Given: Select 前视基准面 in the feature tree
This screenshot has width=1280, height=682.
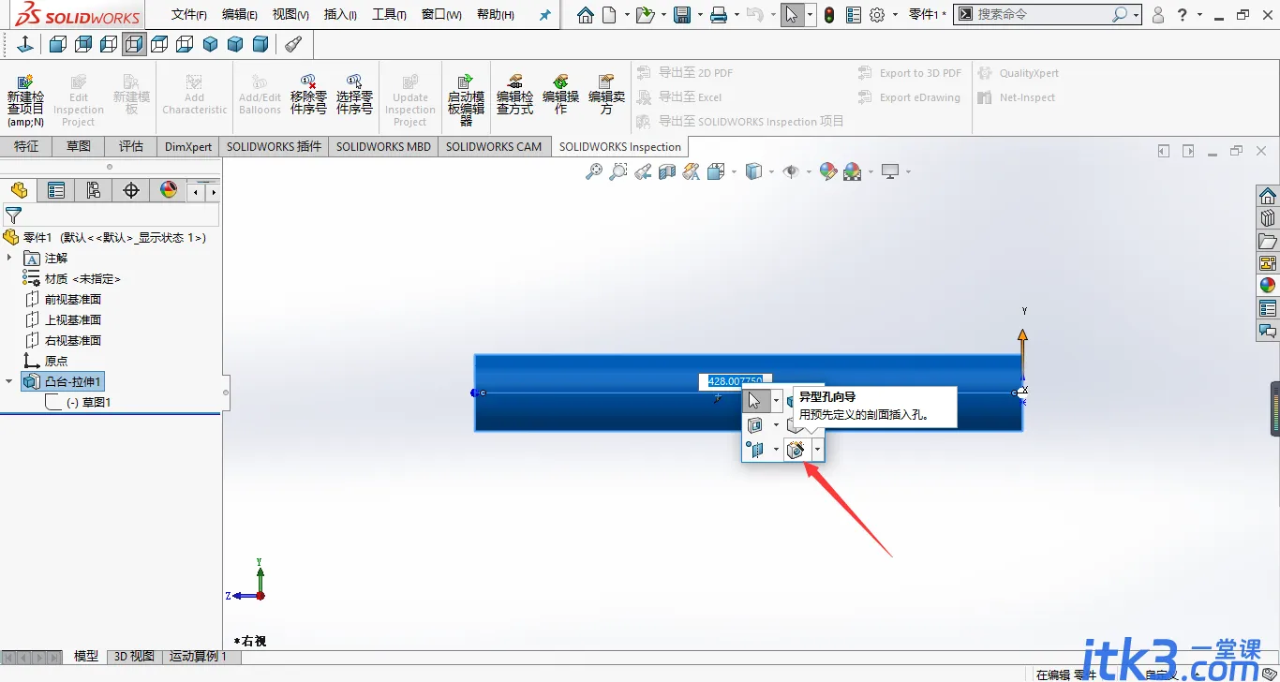Looking at the screenshot, I should coord(73,299).
